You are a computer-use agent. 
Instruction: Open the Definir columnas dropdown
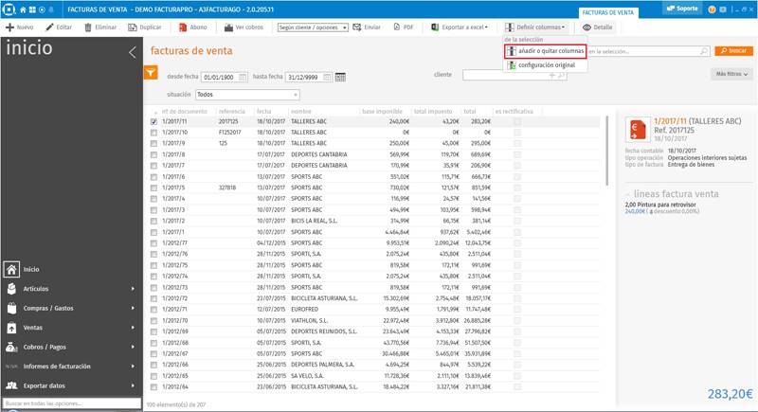535,27
